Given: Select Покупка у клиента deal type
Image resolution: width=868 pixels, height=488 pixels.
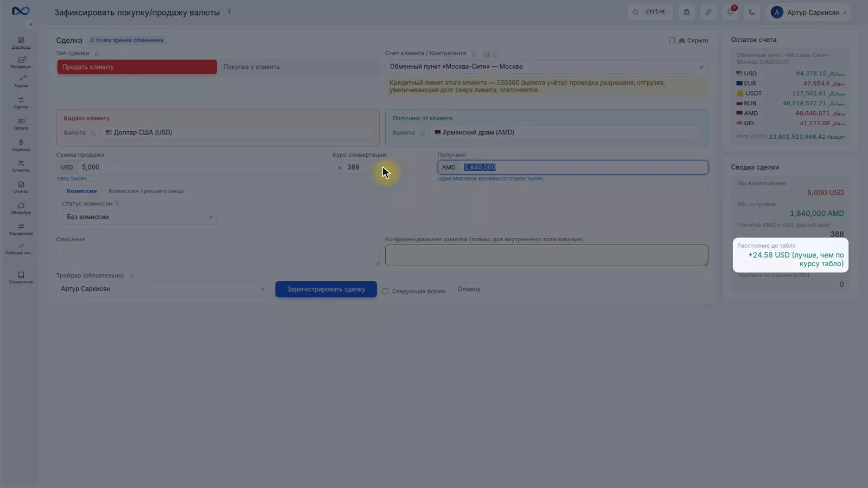Looking at the screenshot, I should [298, 67].
